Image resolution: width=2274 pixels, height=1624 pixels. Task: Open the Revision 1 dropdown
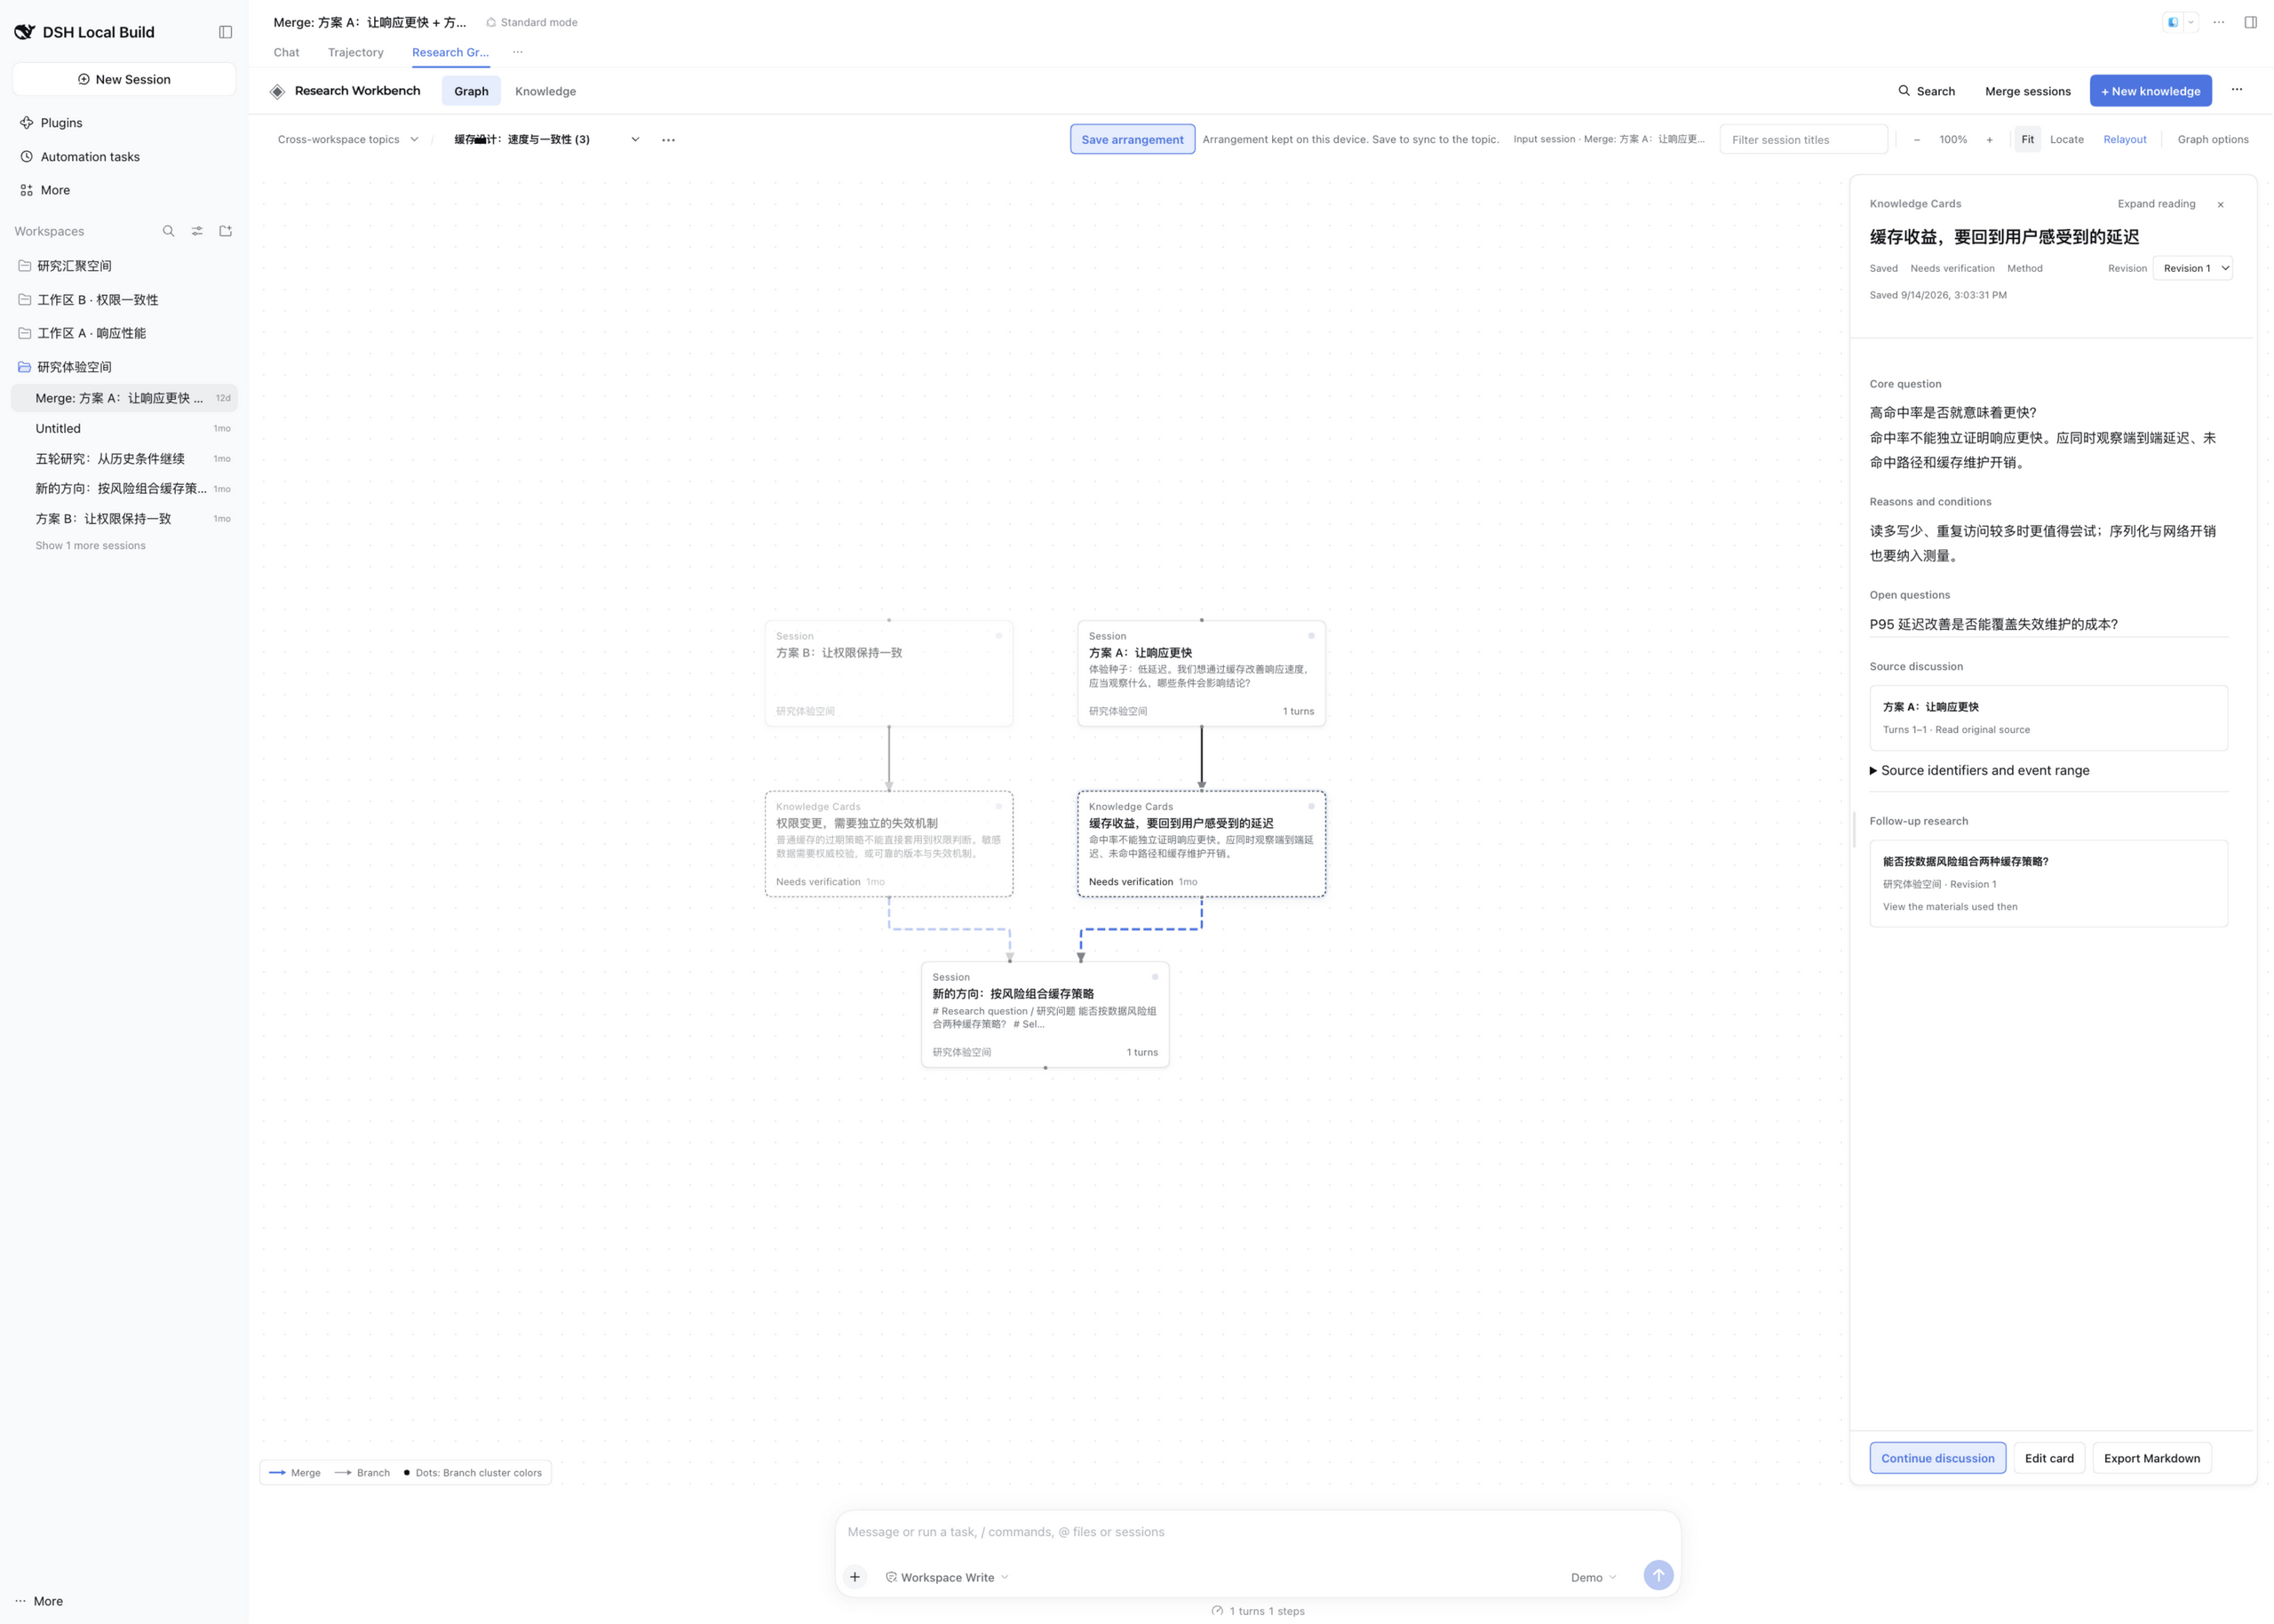click(x=2192, y=268)
